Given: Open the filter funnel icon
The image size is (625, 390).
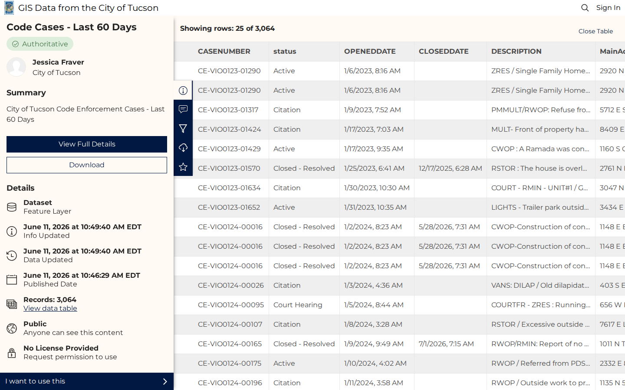Looking at the screenshot, I should pyautogui.click(x=183, y=129).
